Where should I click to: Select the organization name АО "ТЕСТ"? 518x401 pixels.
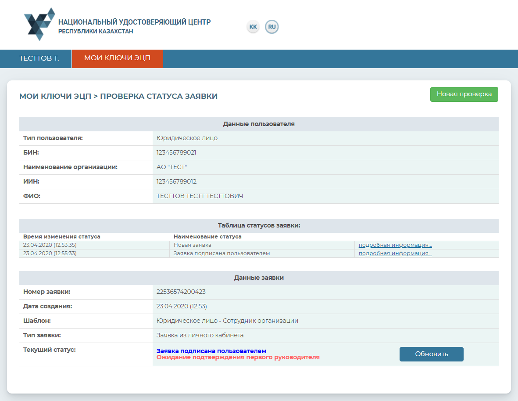tap(171, 167)
